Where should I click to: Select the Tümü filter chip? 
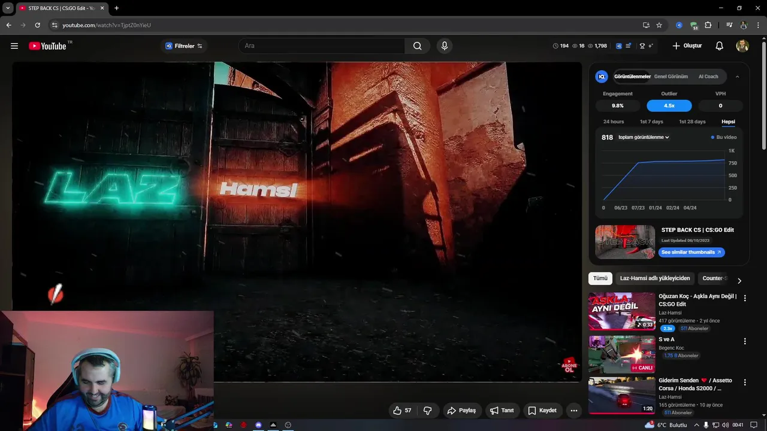[600, 278]
